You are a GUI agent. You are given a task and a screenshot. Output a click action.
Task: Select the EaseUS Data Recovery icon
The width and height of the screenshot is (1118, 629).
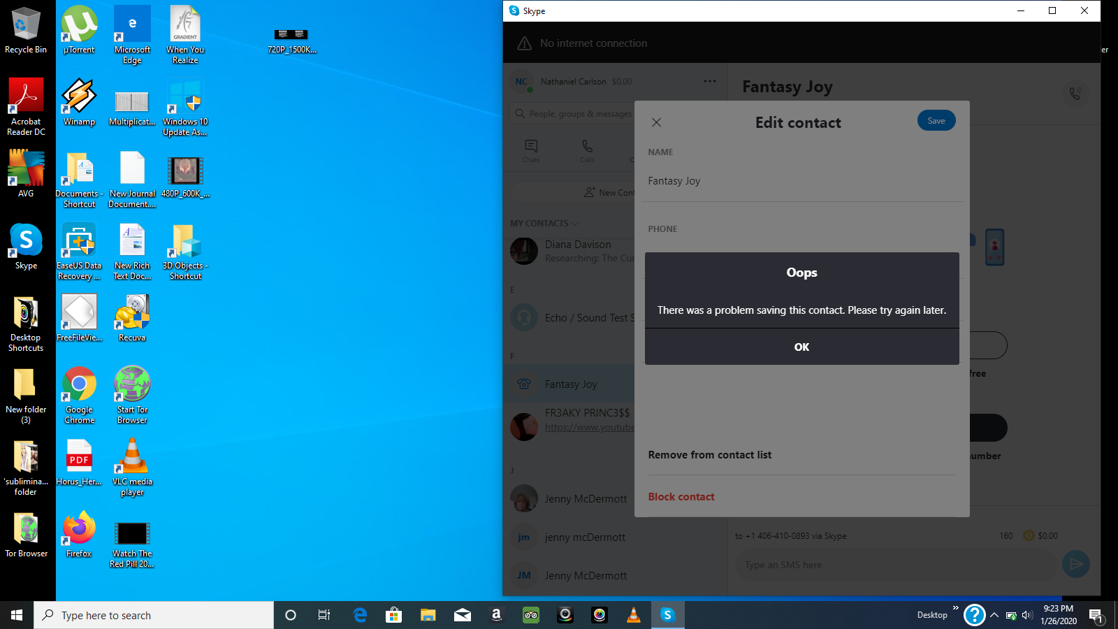point(79,251)
